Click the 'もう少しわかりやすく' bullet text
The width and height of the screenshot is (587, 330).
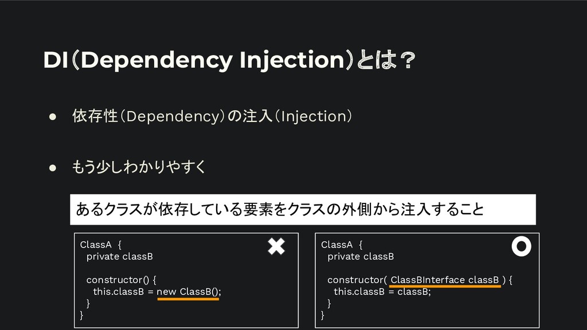click(139, 167)
